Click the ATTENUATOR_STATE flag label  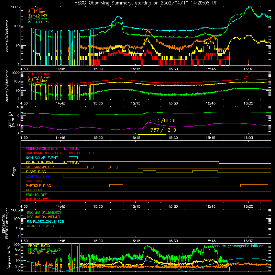point(42,149)
